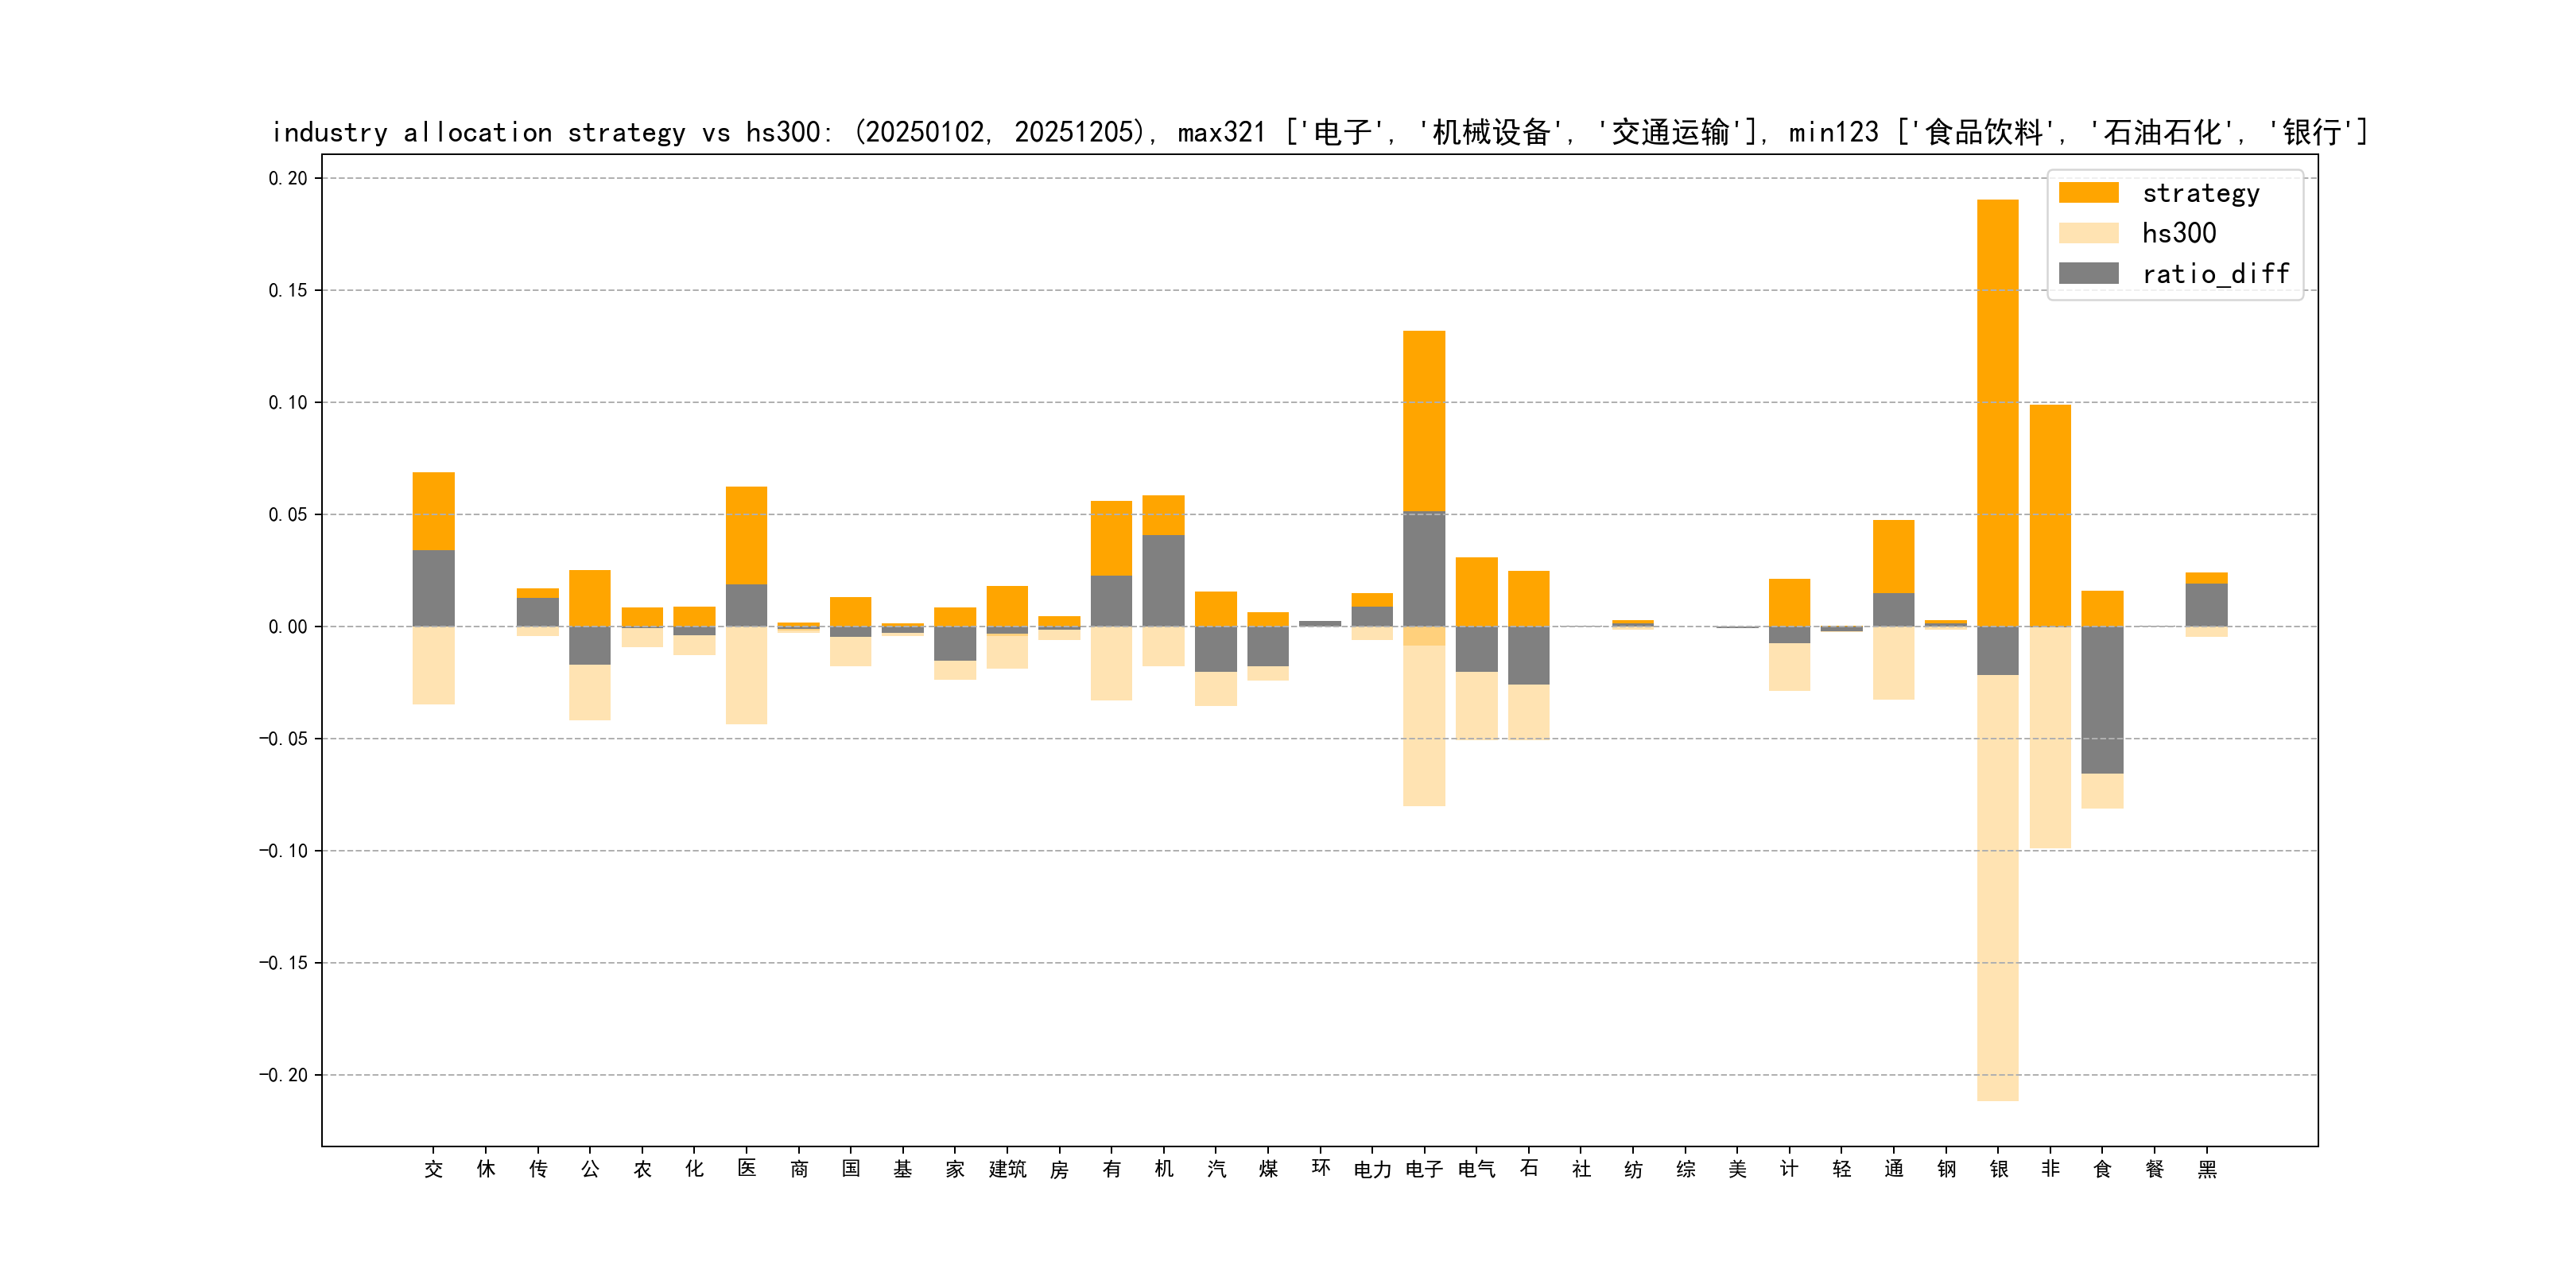This screenshot has height=1288, width=2576.
Task: Click the chart title text
Action: [x=1318, y=132]
